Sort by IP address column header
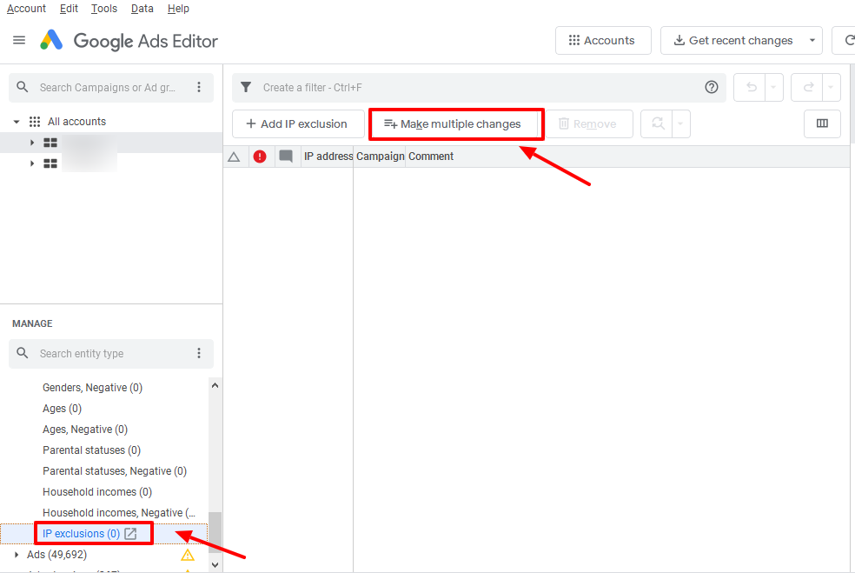 pos(328,157)
